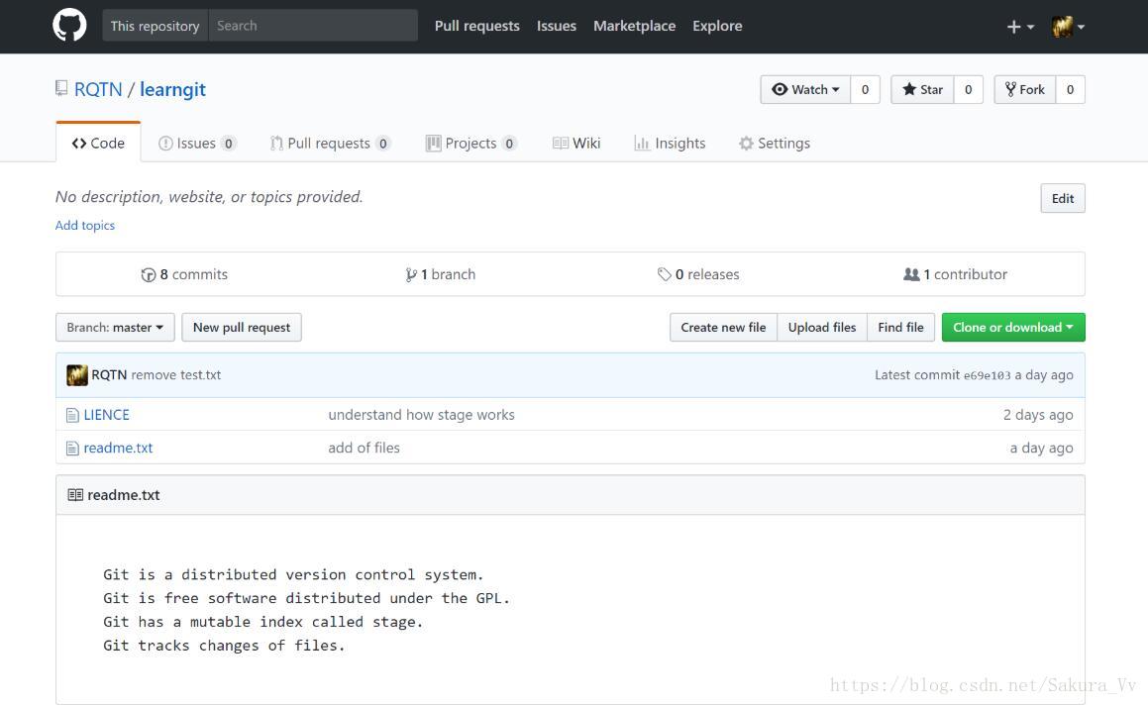Open the RQTN owner link in title
Viewport: 1148px width, 705px height.
(x=98, y=89)
